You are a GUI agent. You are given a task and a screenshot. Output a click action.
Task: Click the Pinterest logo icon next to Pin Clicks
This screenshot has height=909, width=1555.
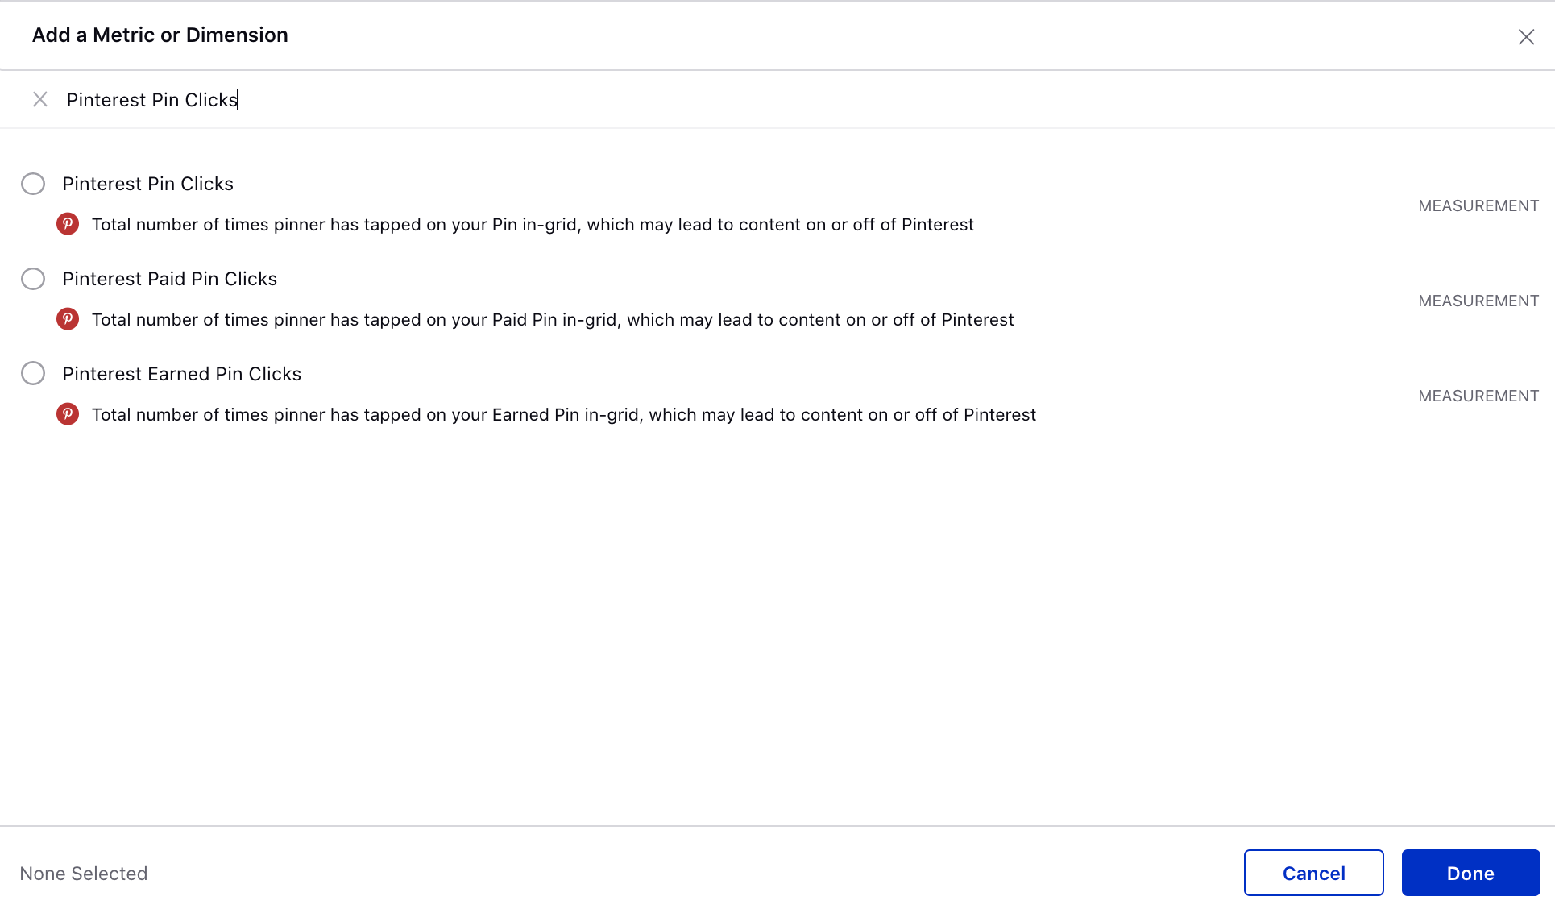(x=69, y=224)
